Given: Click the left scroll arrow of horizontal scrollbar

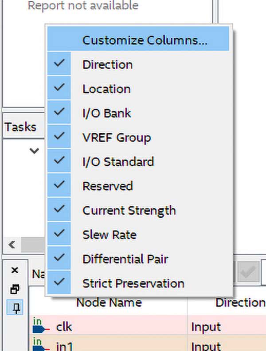Looking at the screenshot, I should click(x=12, y=244).
